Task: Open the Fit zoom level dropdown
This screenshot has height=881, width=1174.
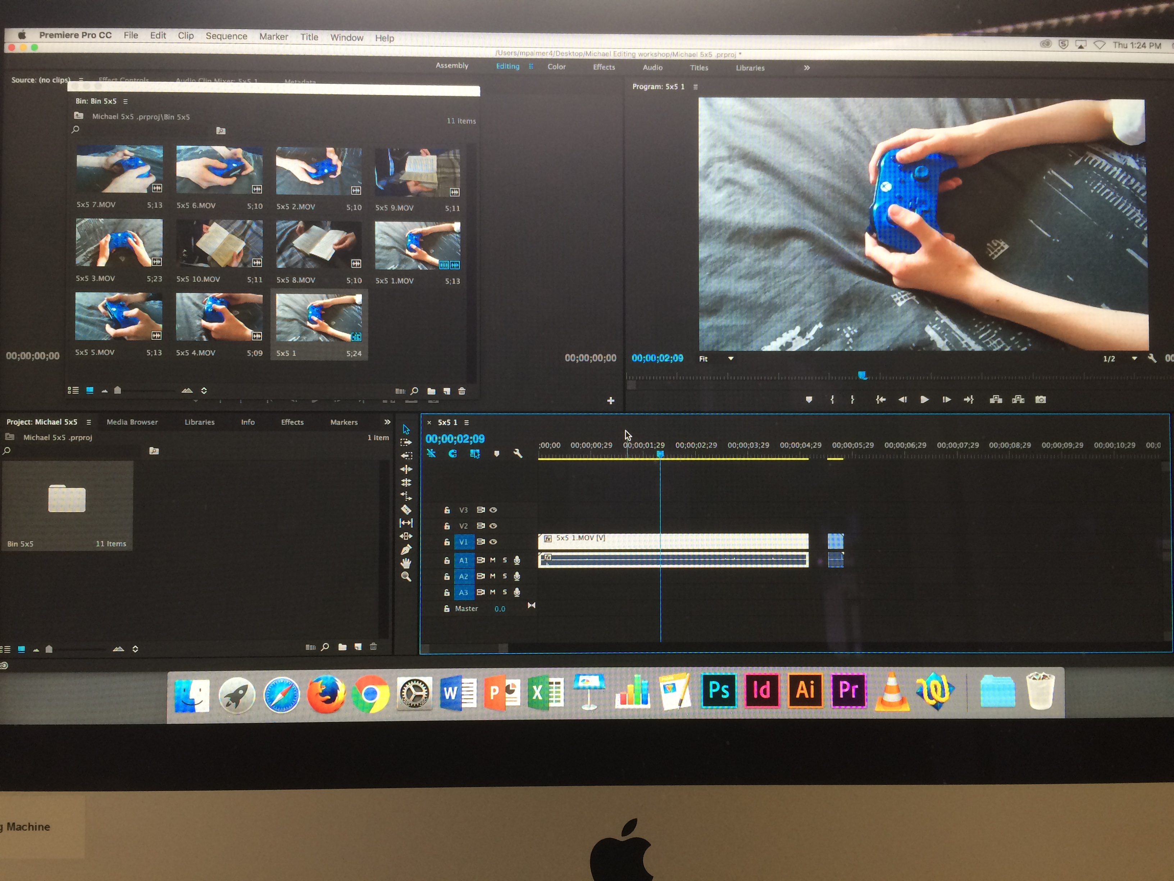Action: [x=730, y=358]
